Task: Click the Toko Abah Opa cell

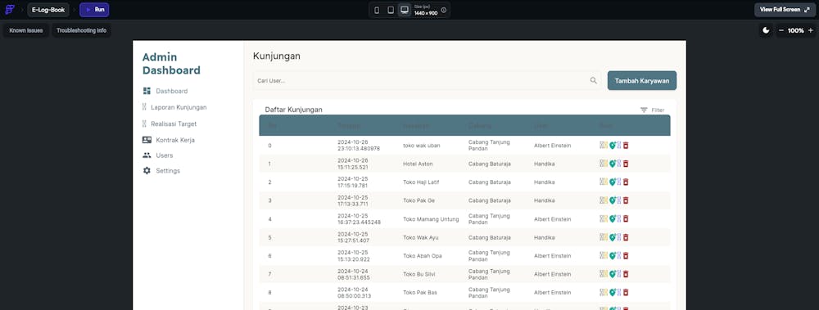Action: point(423,256)
